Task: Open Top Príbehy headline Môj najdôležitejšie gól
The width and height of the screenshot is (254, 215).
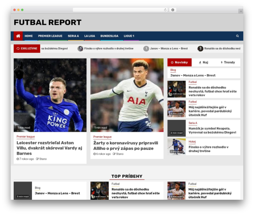Action: [x=210, y=193]
